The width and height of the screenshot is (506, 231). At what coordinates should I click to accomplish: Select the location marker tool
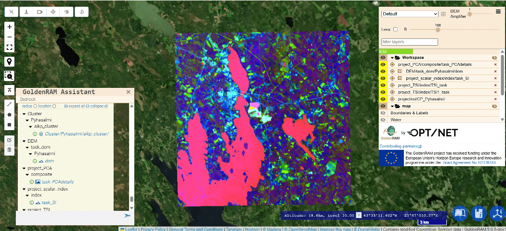(x=10, y=61)
